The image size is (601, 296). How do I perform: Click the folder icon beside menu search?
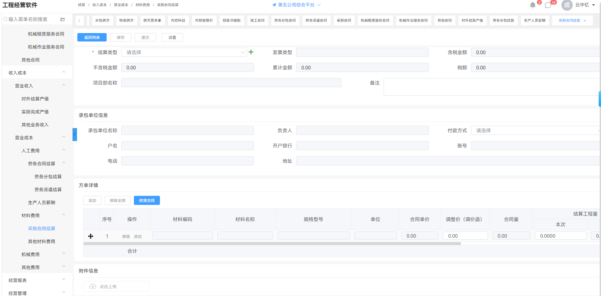click(x=62, y=19)
